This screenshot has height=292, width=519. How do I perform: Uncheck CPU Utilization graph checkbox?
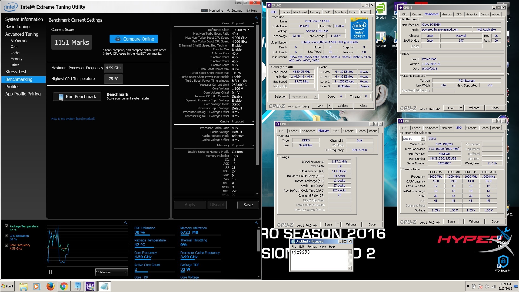pos(7,236)
